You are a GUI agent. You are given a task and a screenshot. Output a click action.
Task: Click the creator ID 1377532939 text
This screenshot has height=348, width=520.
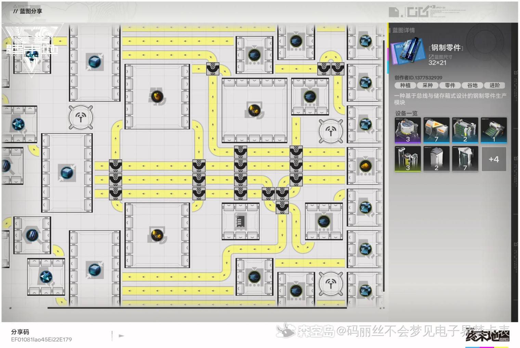point(418,78)
